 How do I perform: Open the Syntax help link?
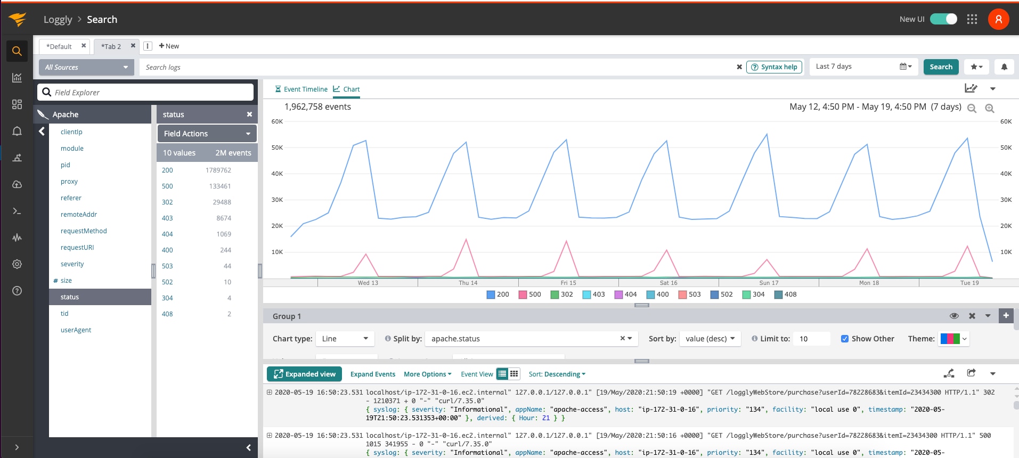click(x=774, y=67)
